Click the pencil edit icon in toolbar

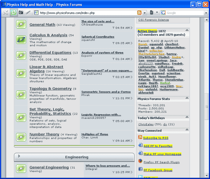[28, 13]
